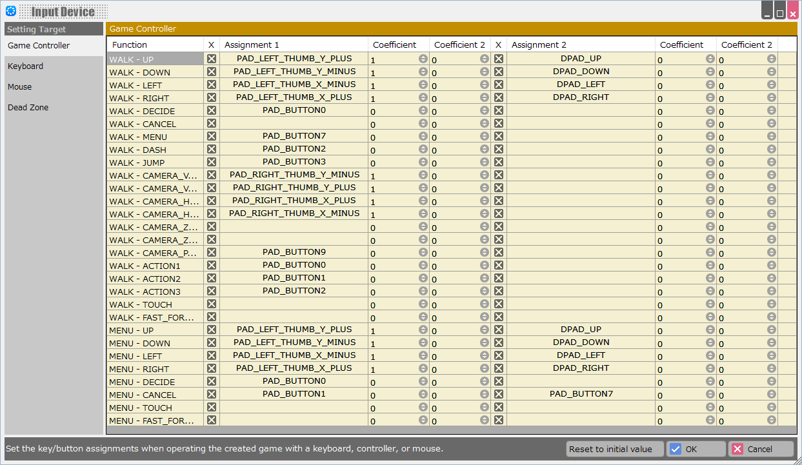Click the Input Device app icon in title bar

coord(11,11)
